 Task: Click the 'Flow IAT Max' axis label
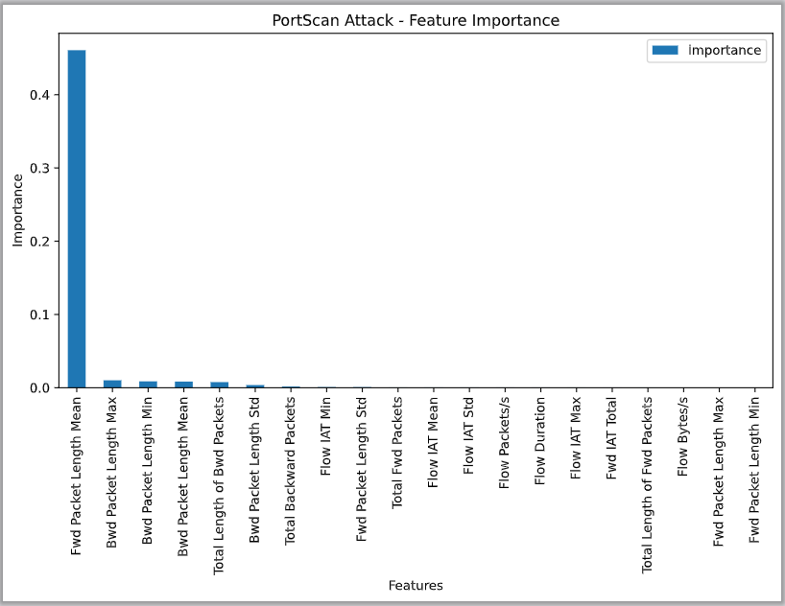point(576,438)
